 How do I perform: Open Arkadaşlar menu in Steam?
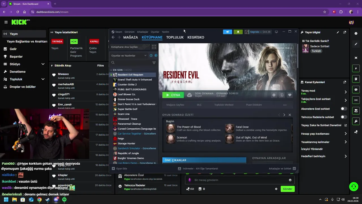[143, 32]
